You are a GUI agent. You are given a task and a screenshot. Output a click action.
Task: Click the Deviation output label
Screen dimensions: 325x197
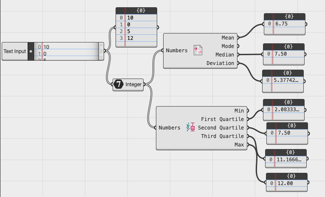point(220,63)
